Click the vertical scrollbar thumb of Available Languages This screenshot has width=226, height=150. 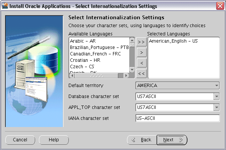click(132, 45)
